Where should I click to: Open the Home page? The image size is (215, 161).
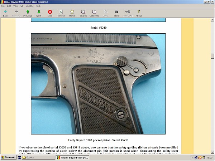coord(72,13)
